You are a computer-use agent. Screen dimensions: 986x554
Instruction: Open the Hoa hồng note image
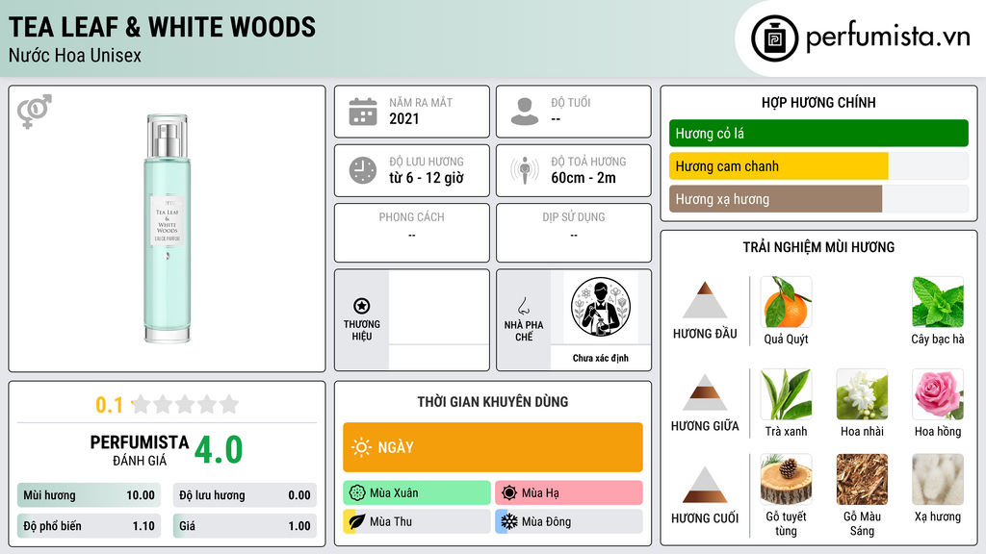coord(938,393)
